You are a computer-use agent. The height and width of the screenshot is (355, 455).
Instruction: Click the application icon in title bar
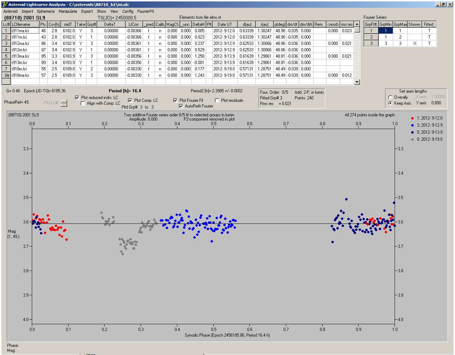[5, 4]
